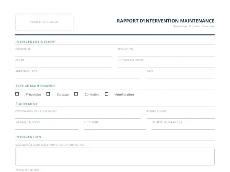Click the Date input line
Screen dimensions: 230x172
[181, 76]
